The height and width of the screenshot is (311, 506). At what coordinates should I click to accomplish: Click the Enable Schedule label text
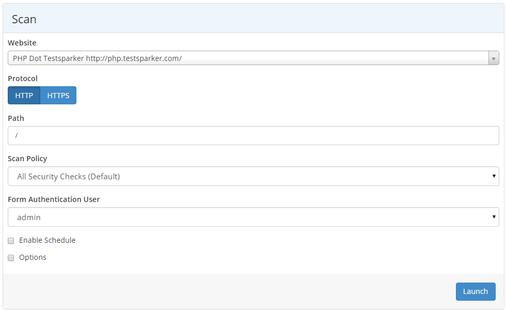coord(47,240)
